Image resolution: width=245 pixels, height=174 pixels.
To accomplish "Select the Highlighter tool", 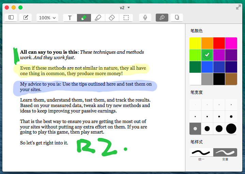I will pyautogui.click(x=98, y=18).
